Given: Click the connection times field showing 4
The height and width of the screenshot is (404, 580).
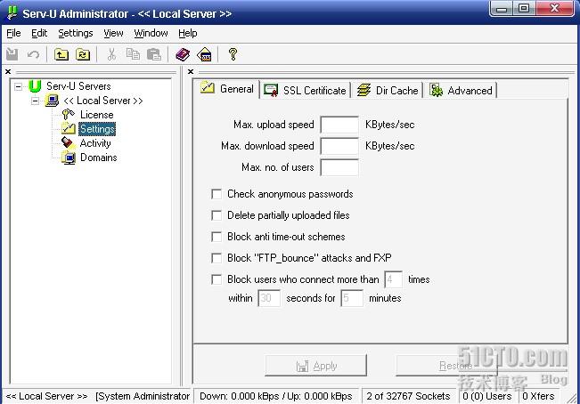Looking at the screenshot, I should point(393,279).
